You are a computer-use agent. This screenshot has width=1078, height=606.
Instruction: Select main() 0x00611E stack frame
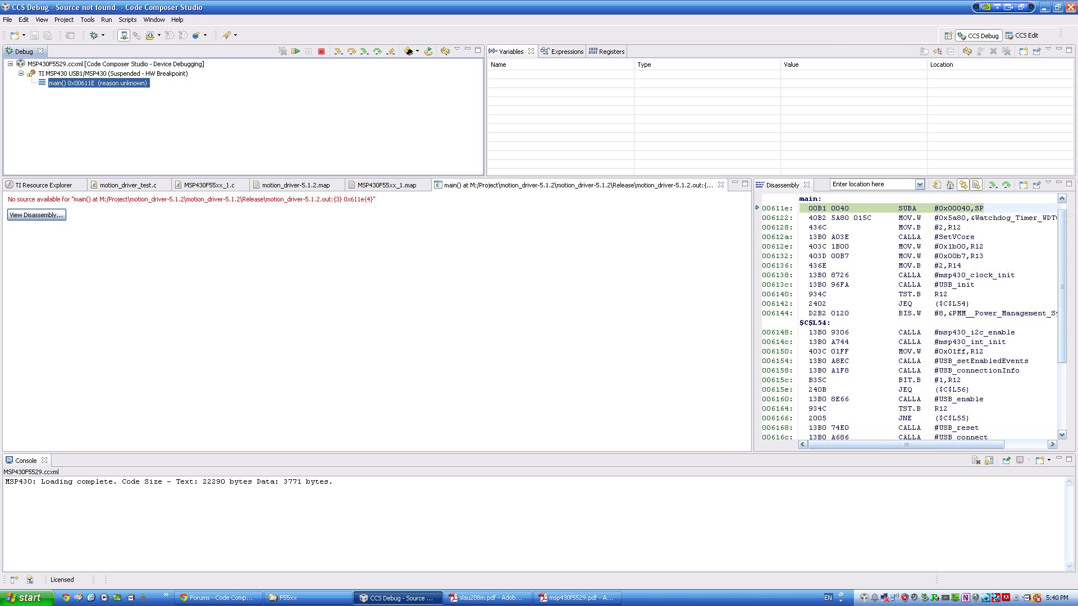98,83
